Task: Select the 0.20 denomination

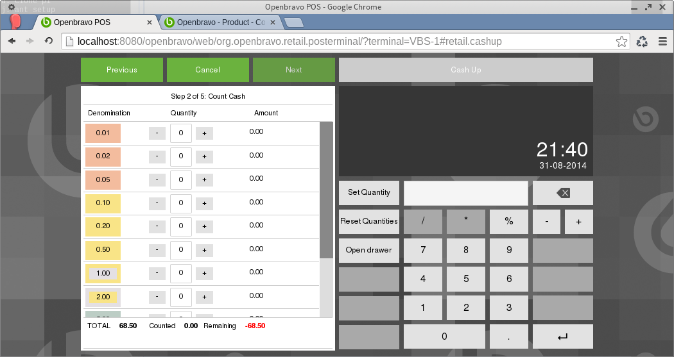Action: point(103,226)
